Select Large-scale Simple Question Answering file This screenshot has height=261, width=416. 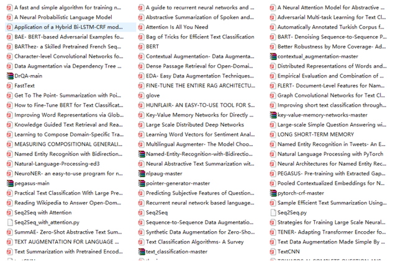pos(332,125)
